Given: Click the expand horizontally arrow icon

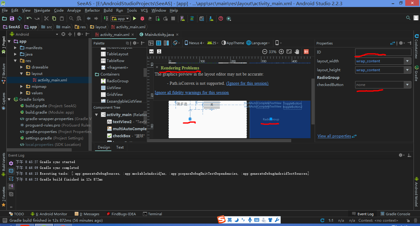Looking at the screenshot, I should (x=151, y=52).
